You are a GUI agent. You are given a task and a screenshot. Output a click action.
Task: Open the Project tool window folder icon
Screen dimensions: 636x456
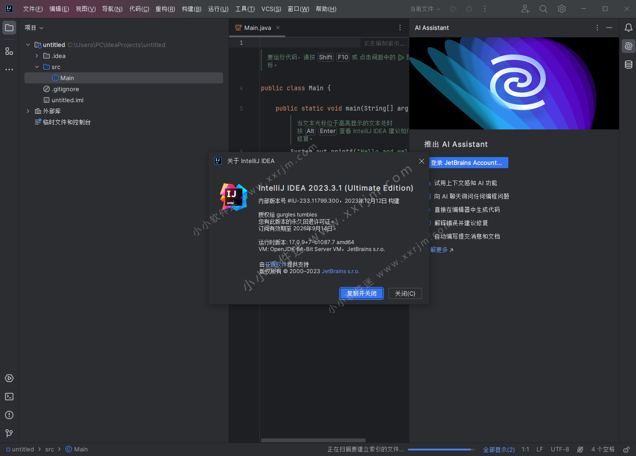(9, 28)
